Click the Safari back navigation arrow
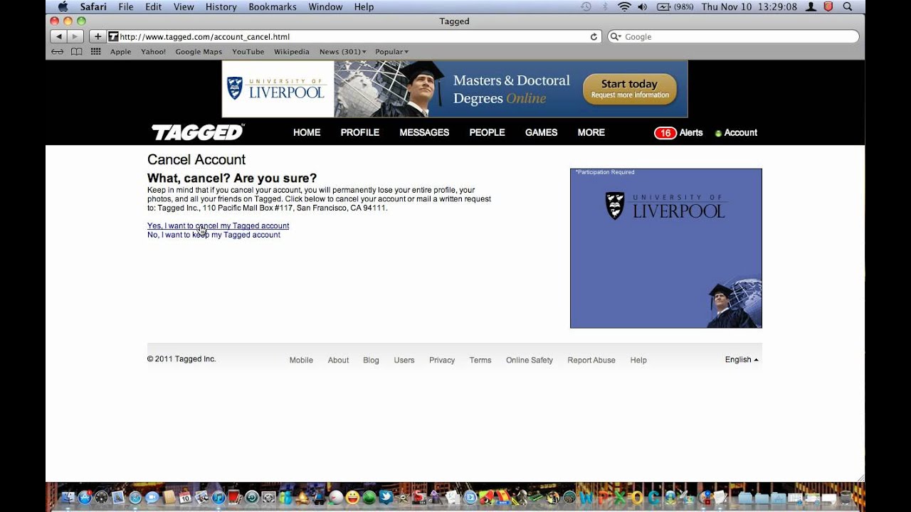This screenshot has width=911, height=512. (58, 36)
